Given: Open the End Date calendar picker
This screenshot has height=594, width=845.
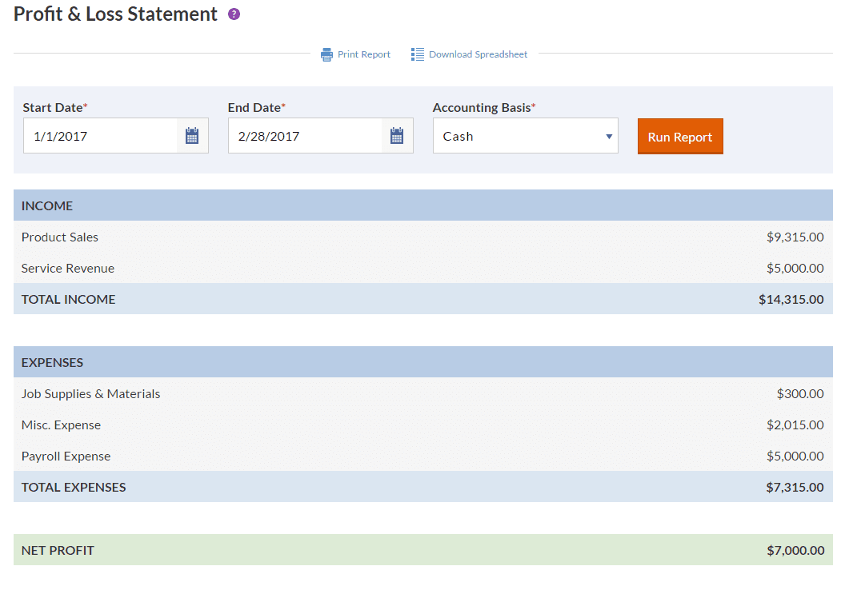Looking at the screenshot, I should (397, 136).
